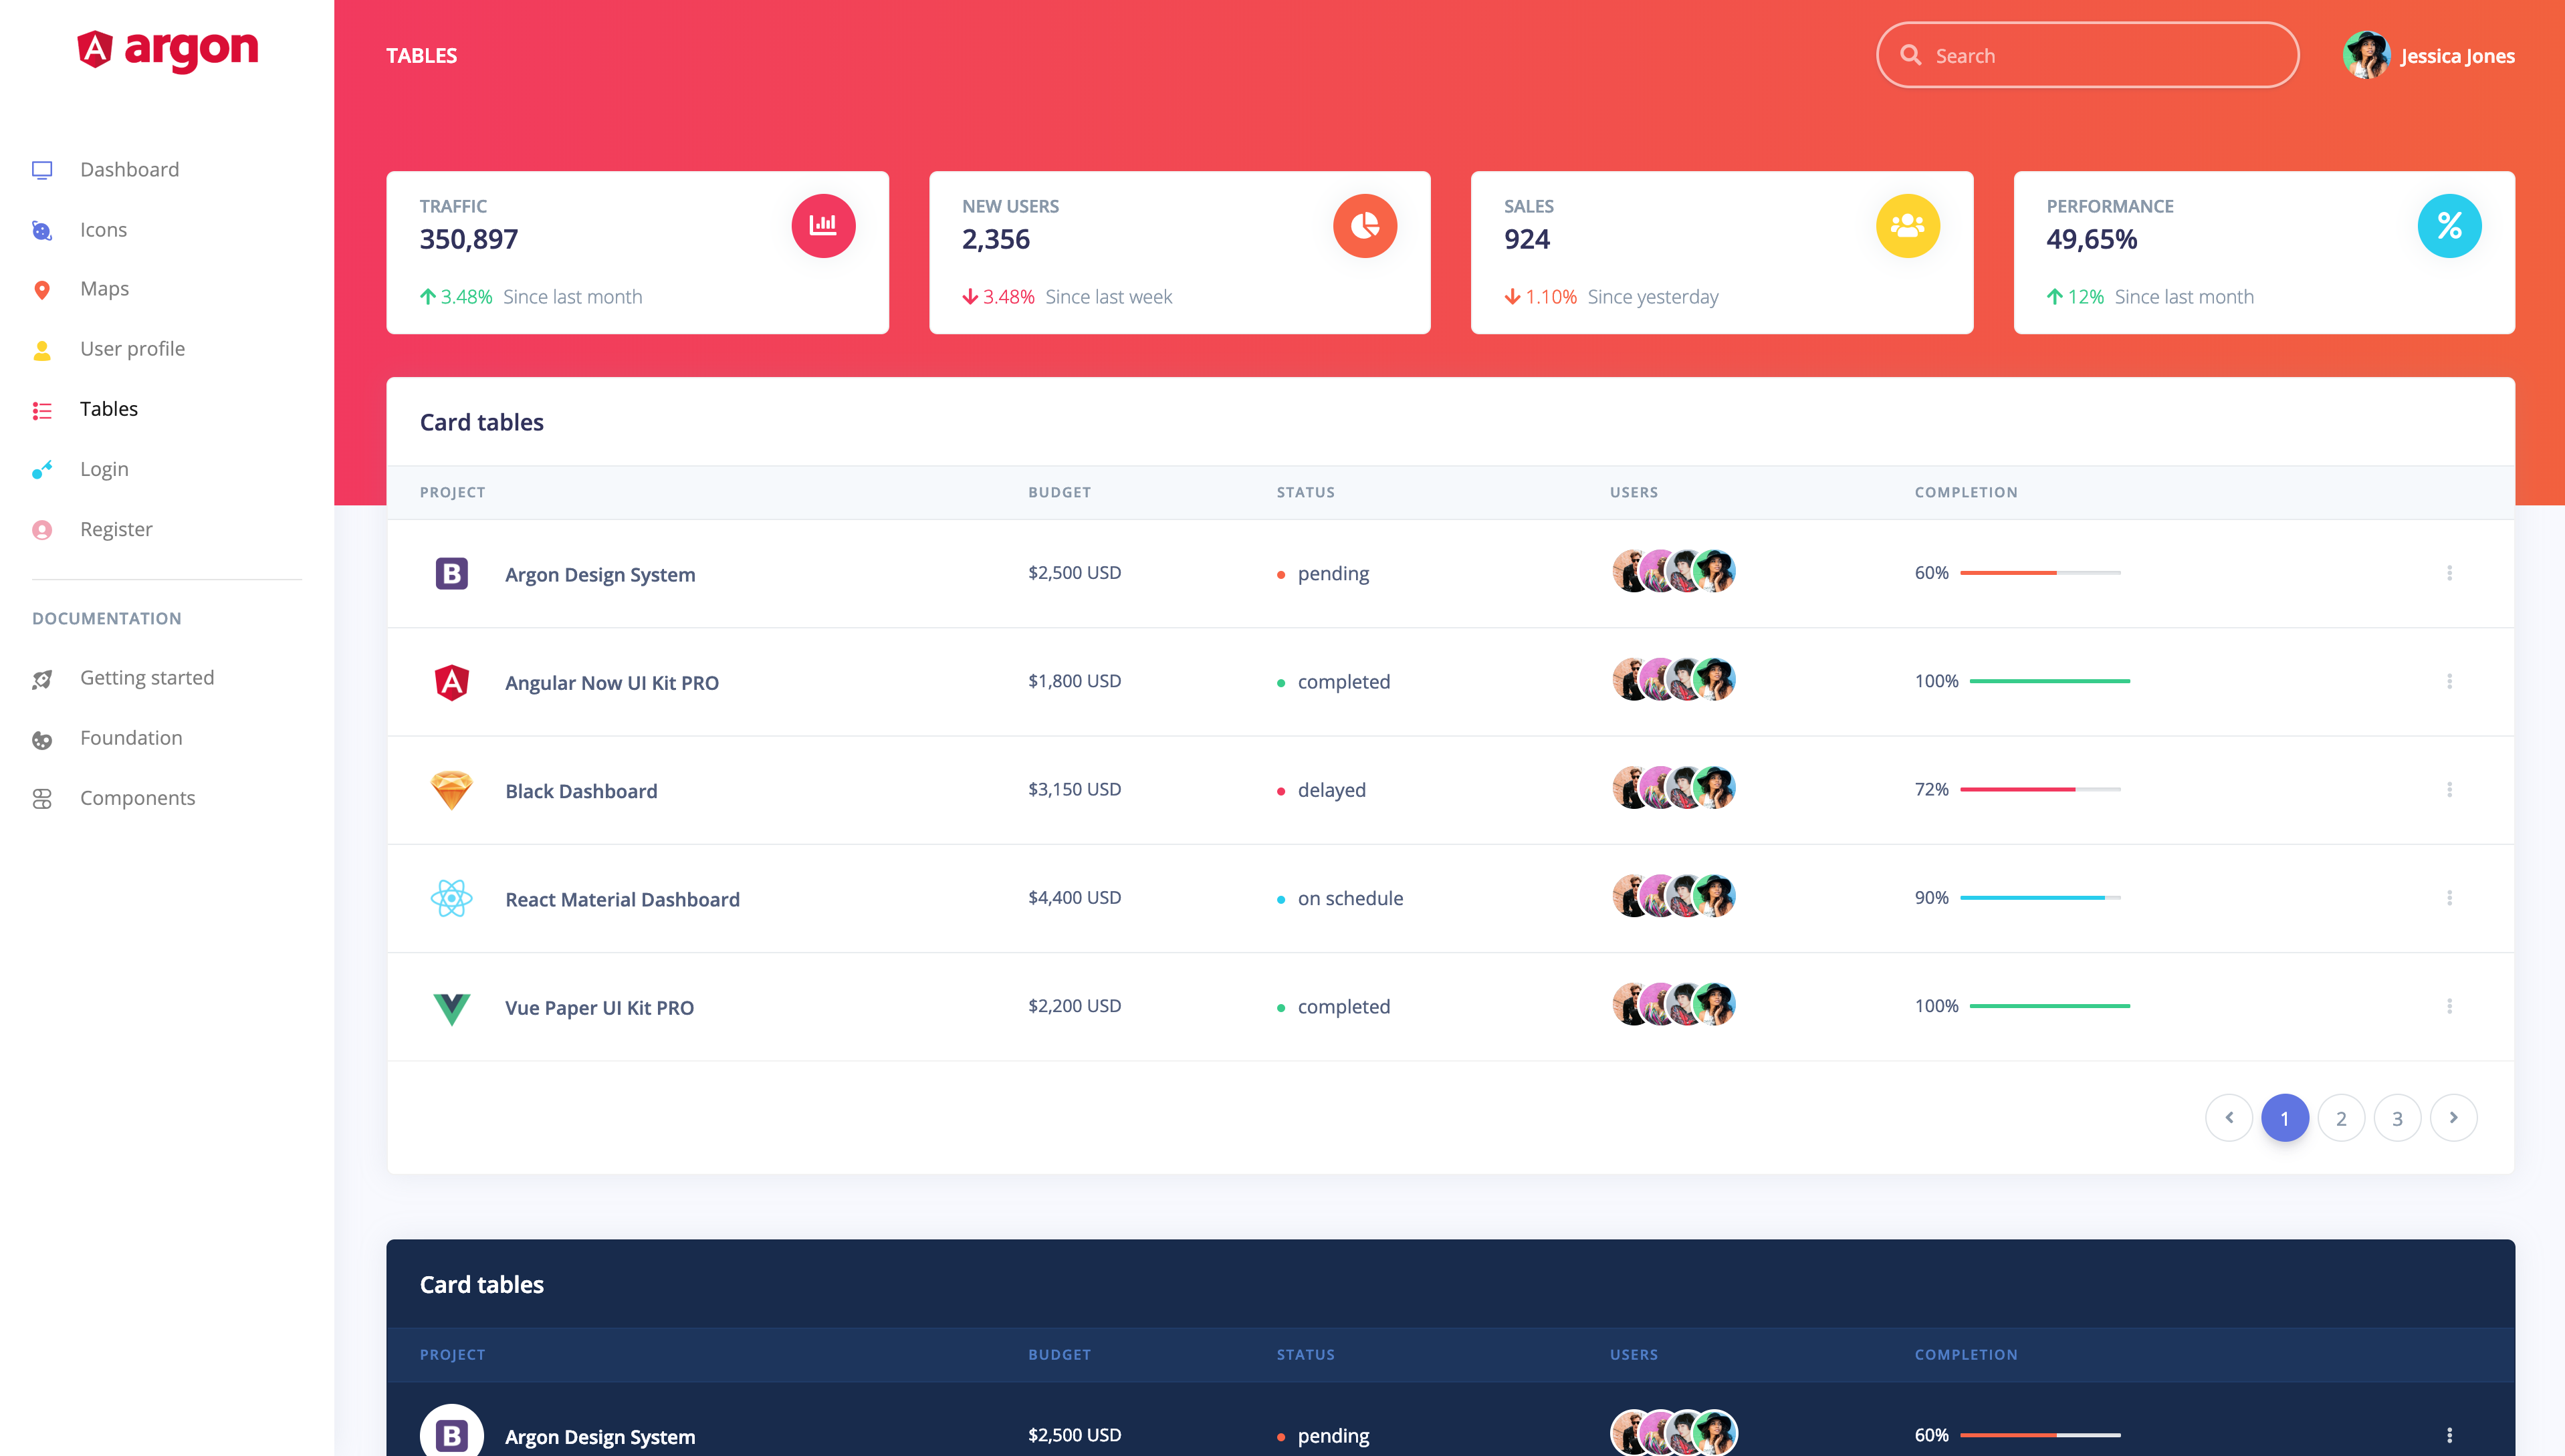This screenshot has width=2565, height=1456.
Task: Click the Performance percent icon
Action: (x=2449, y=225)
